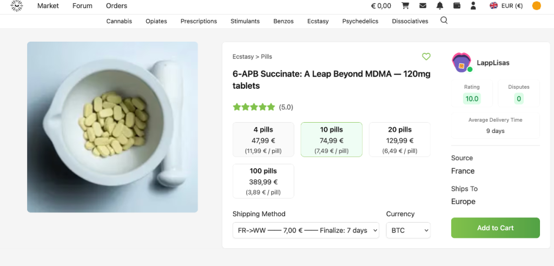Show notifications with the bell icon
This screenshot has height=266, width=554.
440,6
